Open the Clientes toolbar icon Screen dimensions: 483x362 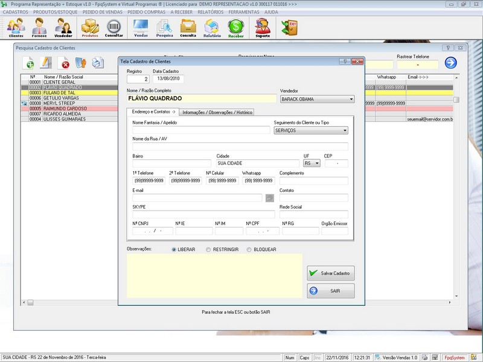[16, 28]
